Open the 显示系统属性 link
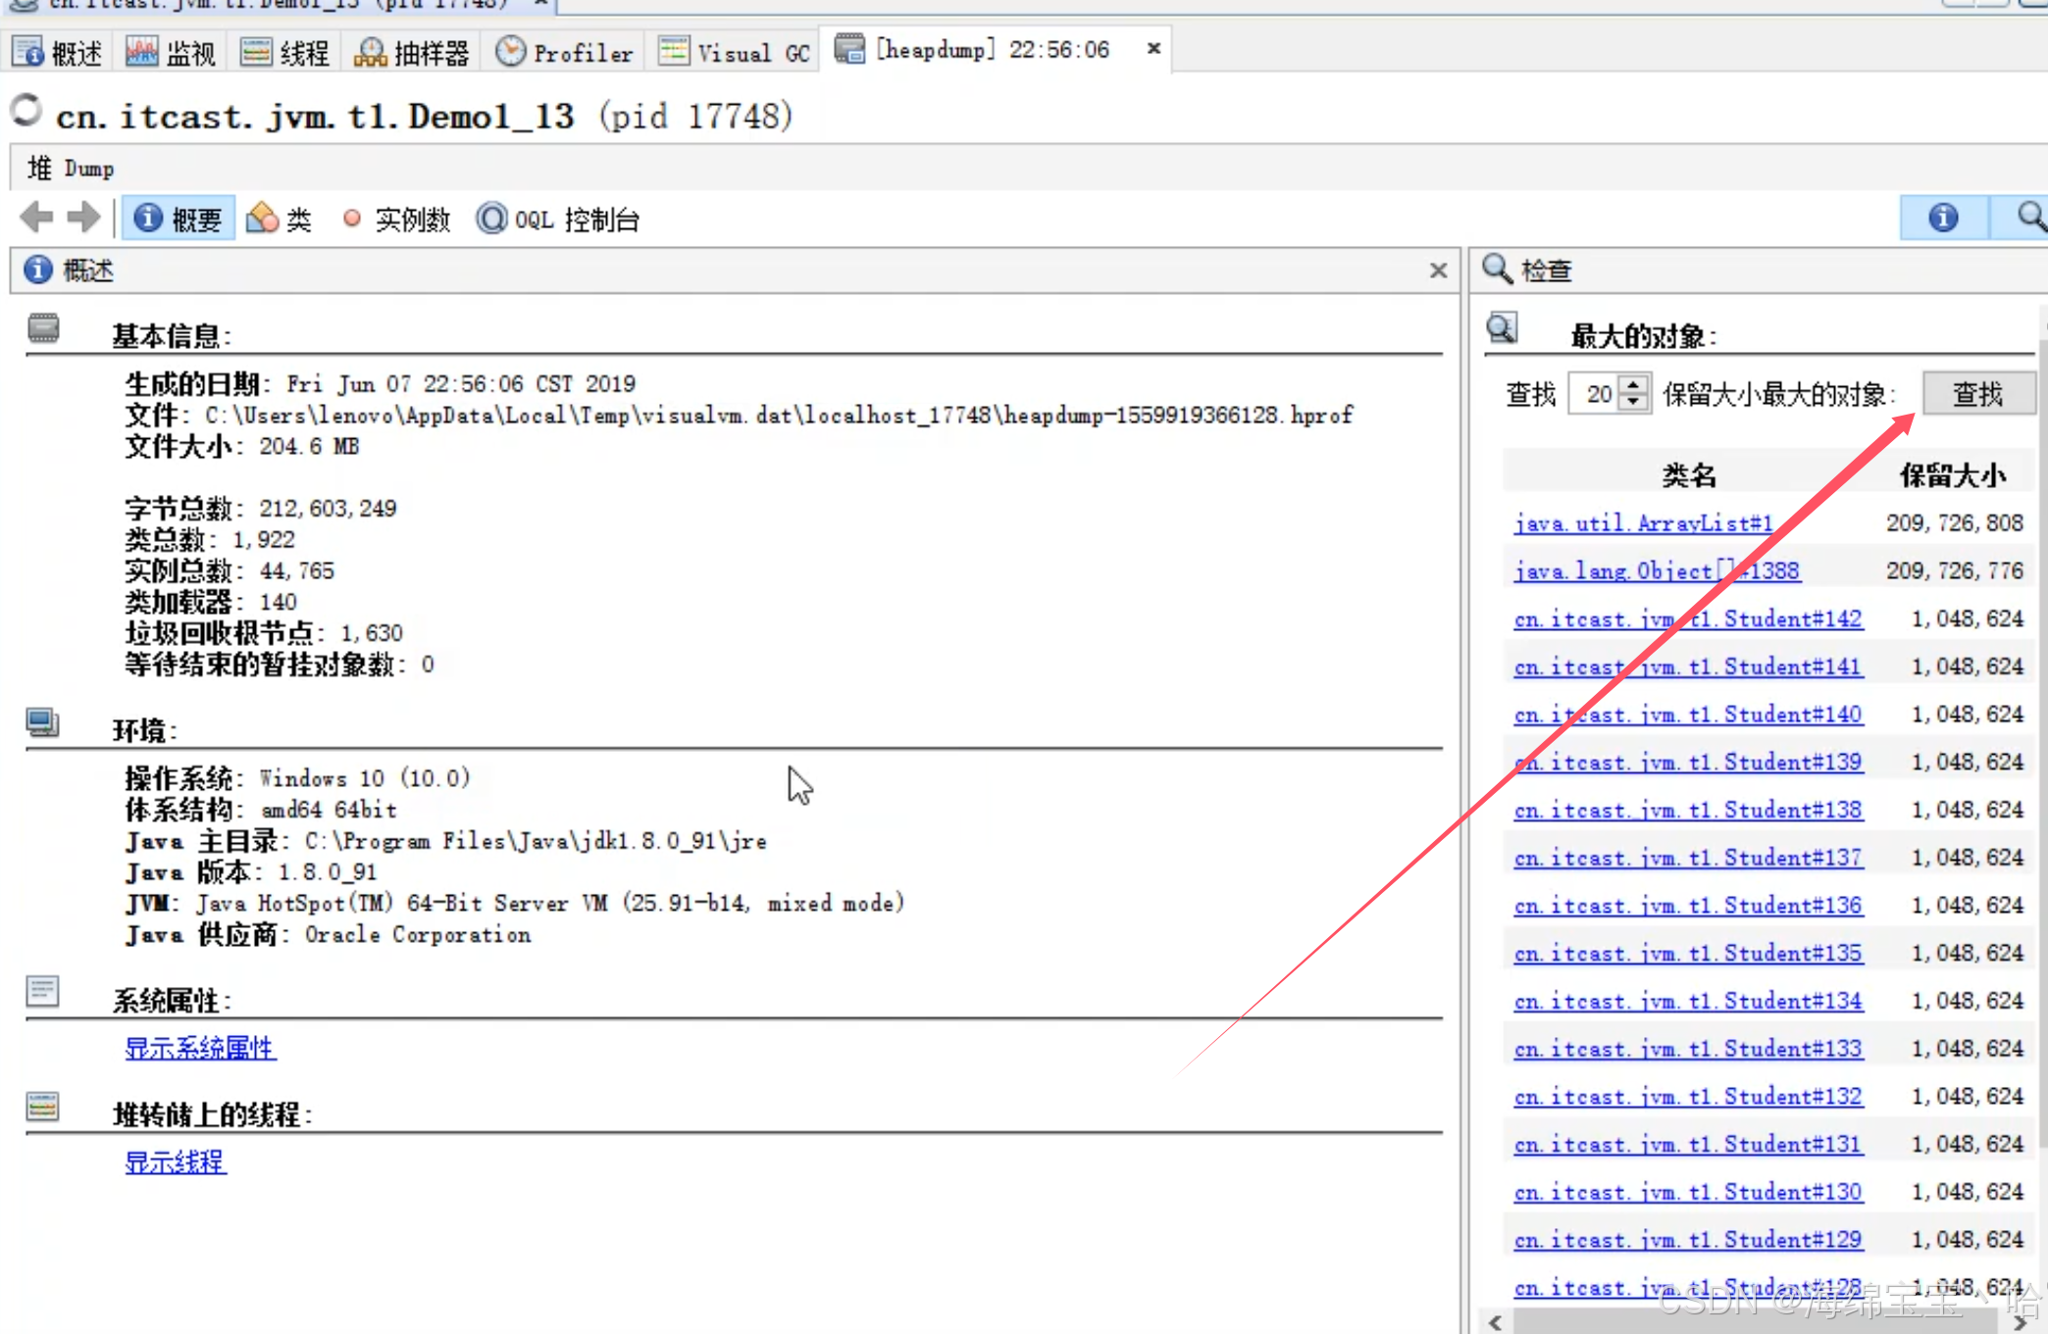 (200, 1048)
